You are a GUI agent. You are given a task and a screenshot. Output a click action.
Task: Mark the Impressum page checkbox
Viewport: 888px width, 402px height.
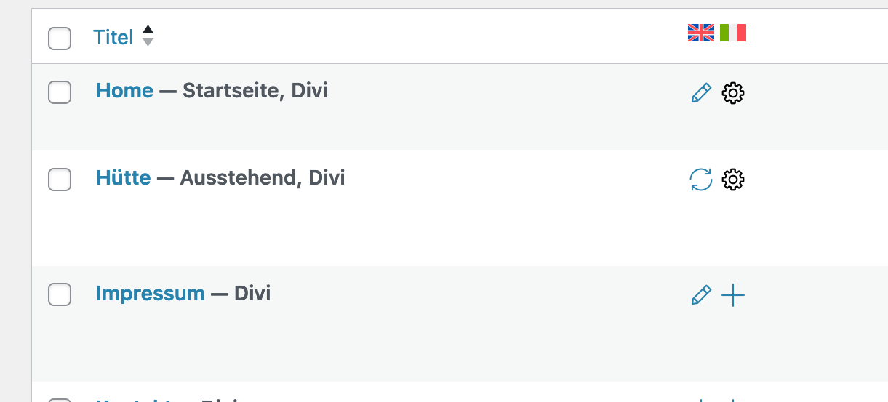(60, 294)
